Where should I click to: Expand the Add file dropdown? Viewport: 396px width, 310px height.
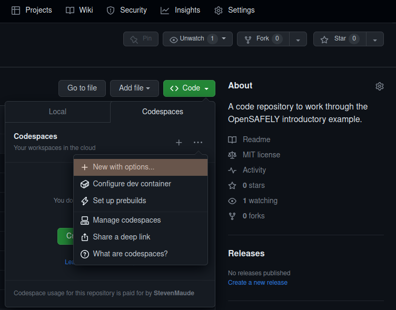[x=134, y=88]
